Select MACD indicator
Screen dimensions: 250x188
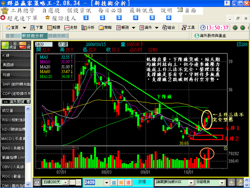[13, 139]
